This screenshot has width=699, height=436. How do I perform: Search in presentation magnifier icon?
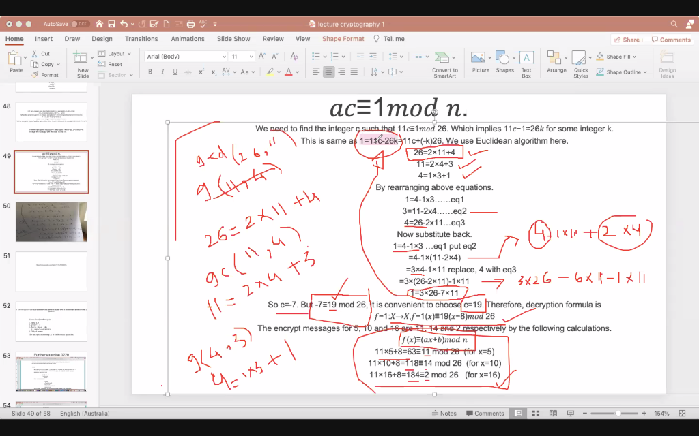click(x=674, y=24)
